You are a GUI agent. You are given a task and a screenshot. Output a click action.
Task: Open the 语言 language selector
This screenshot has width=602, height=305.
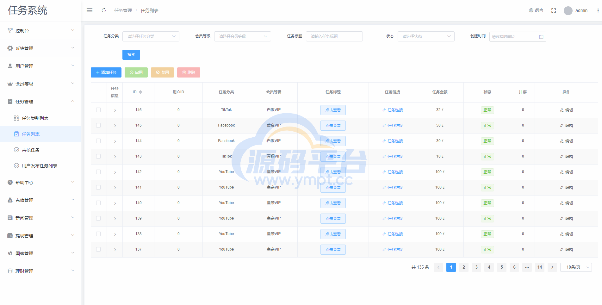536,10
